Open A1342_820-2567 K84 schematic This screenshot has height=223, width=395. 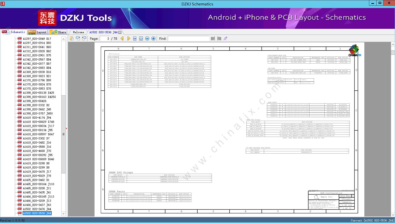coord(37,59)
